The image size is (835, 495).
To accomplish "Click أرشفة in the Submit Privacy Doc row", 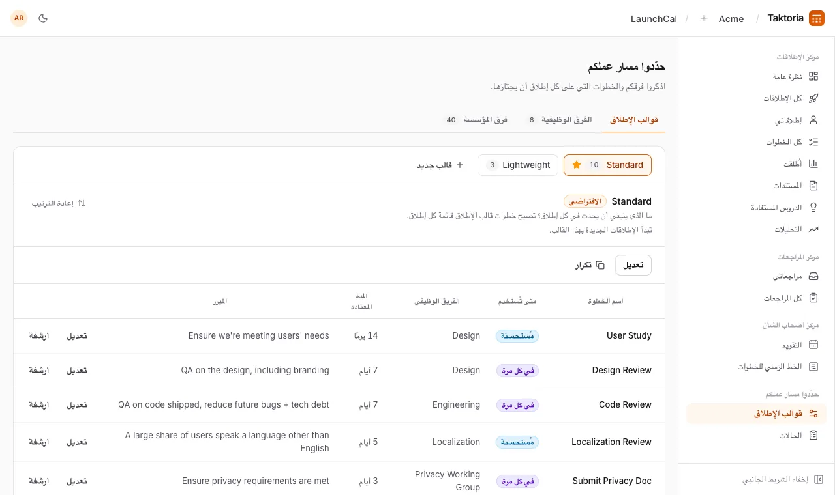I will point(39,481).
